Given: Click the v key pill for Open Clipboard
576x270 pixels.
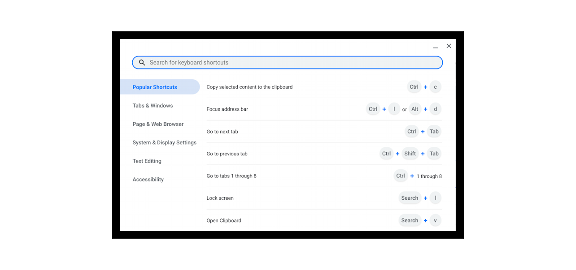Looking at the screenshot, I should (x=435, y=220).
